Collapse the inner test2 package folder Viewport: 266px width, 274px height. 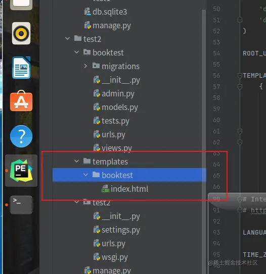click(x=76, y=202)
